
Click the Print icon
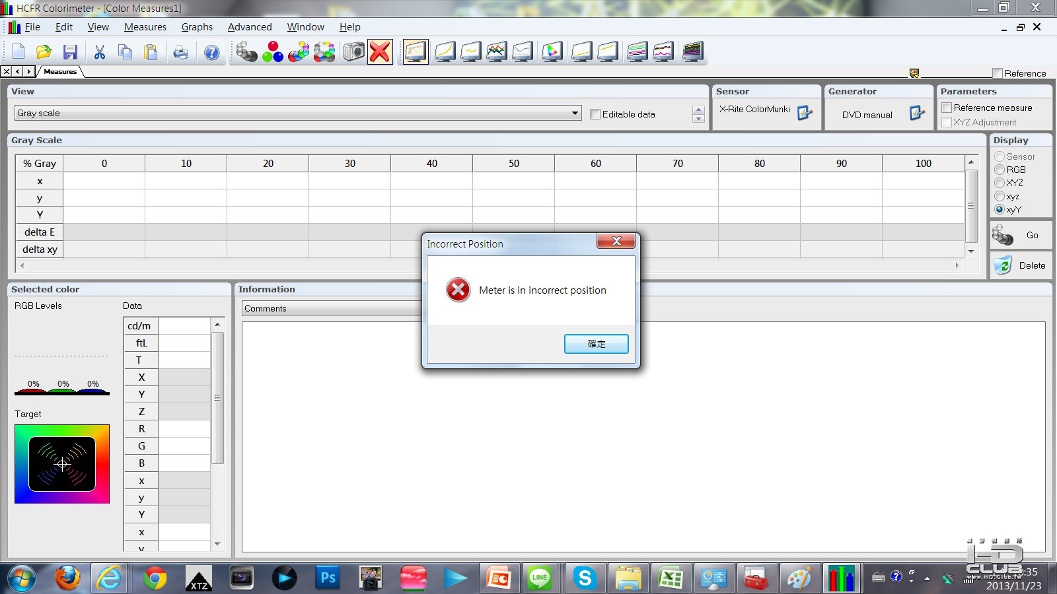point(180,52)
